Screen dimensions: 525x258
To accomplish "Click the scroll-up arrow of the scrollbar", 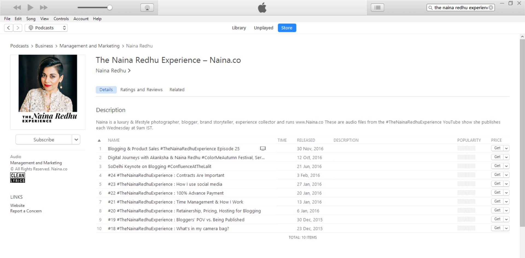I will pyautogui.click(x=522, y=36).
